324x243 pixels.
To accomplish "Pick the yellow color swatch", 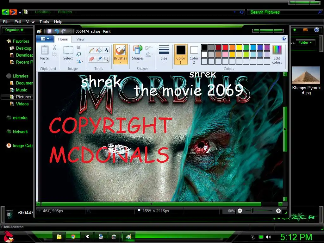I will 239,47.
